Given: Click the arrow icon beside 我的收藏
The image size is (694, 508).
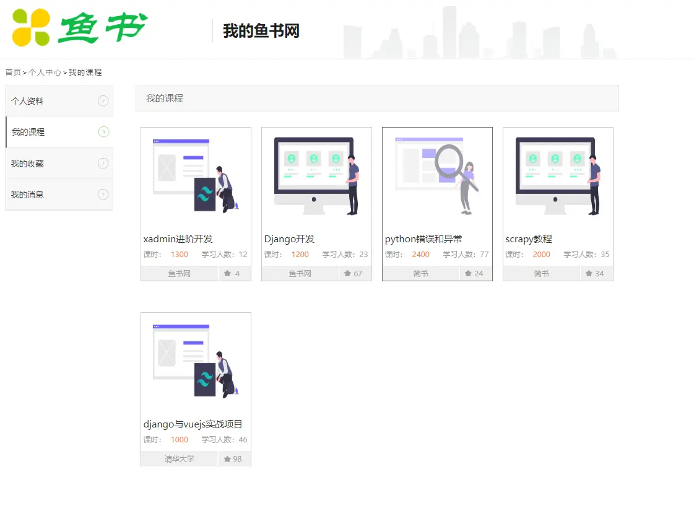Looking at the screenshot, I should tap(103, 164).
